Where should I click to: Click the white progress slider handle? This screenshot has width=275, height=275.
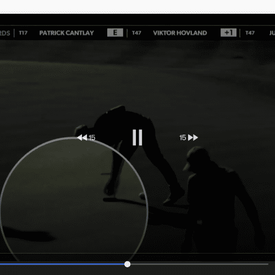(127, 264)
